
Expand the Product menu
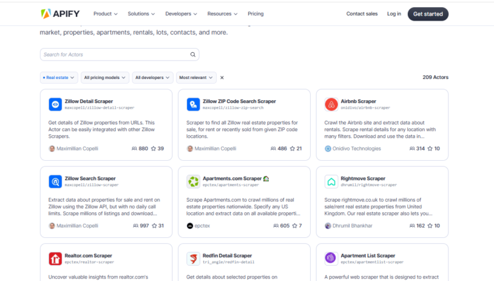pyautogui.click(x=105, y=14)
